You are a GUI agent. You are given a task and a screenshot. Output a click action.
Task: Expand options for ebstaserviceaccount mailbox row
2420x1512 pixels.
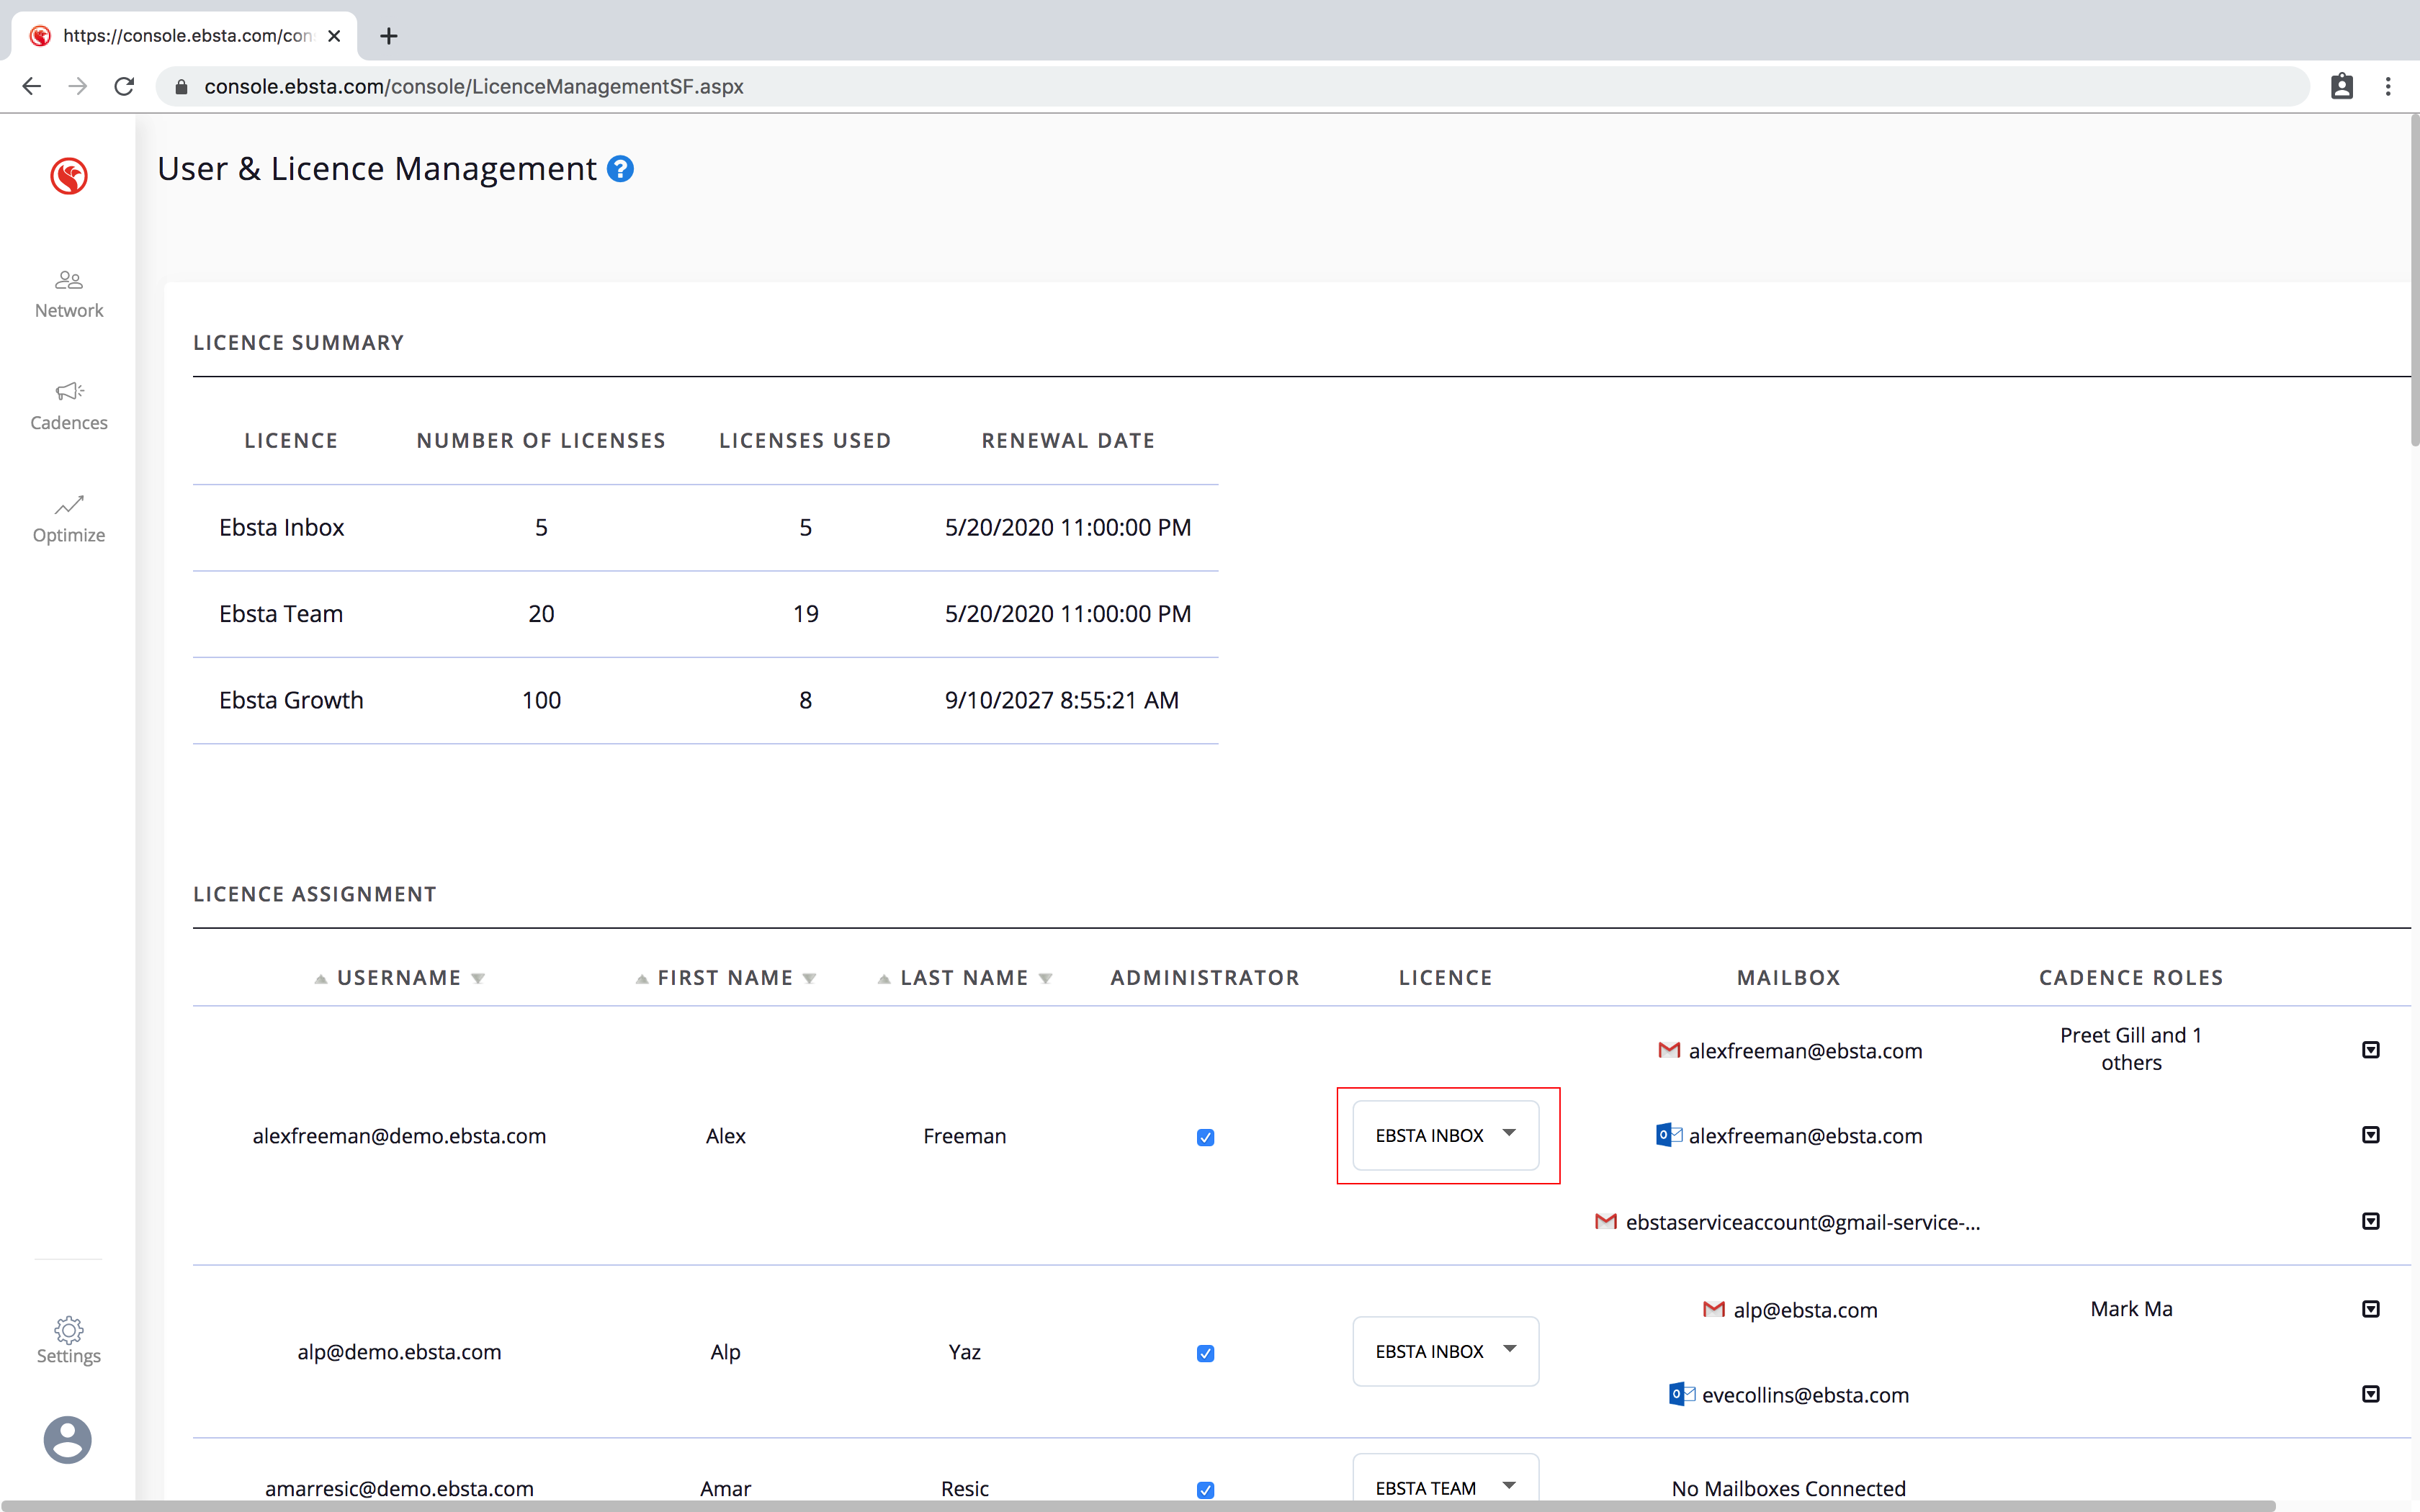click(x=2370, y=1221)
